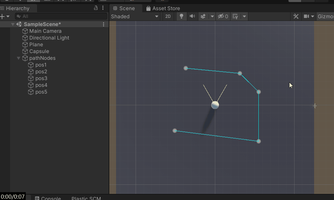This screenshot has width=334, height=200.
Task: Click the Main Camera cube icon
Action: tap(25, 31)
